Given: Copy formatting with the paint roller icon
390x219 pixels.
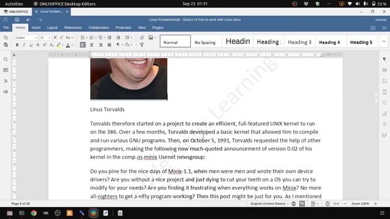Looking at the screenshot, I should (x=141, y=45).
